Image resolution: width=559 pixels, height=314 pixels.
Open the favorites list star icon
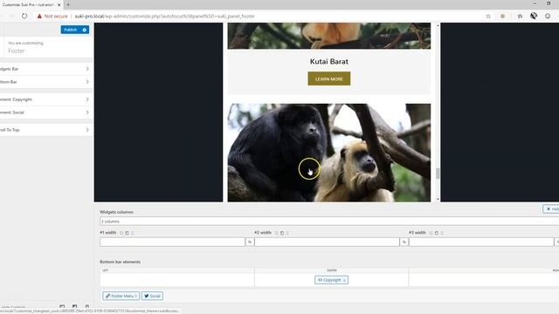(x=521, y=16)
